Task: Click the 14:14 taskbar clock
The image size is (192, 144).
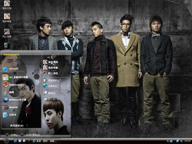Action: pyautogui.click(x=187, y=141)
